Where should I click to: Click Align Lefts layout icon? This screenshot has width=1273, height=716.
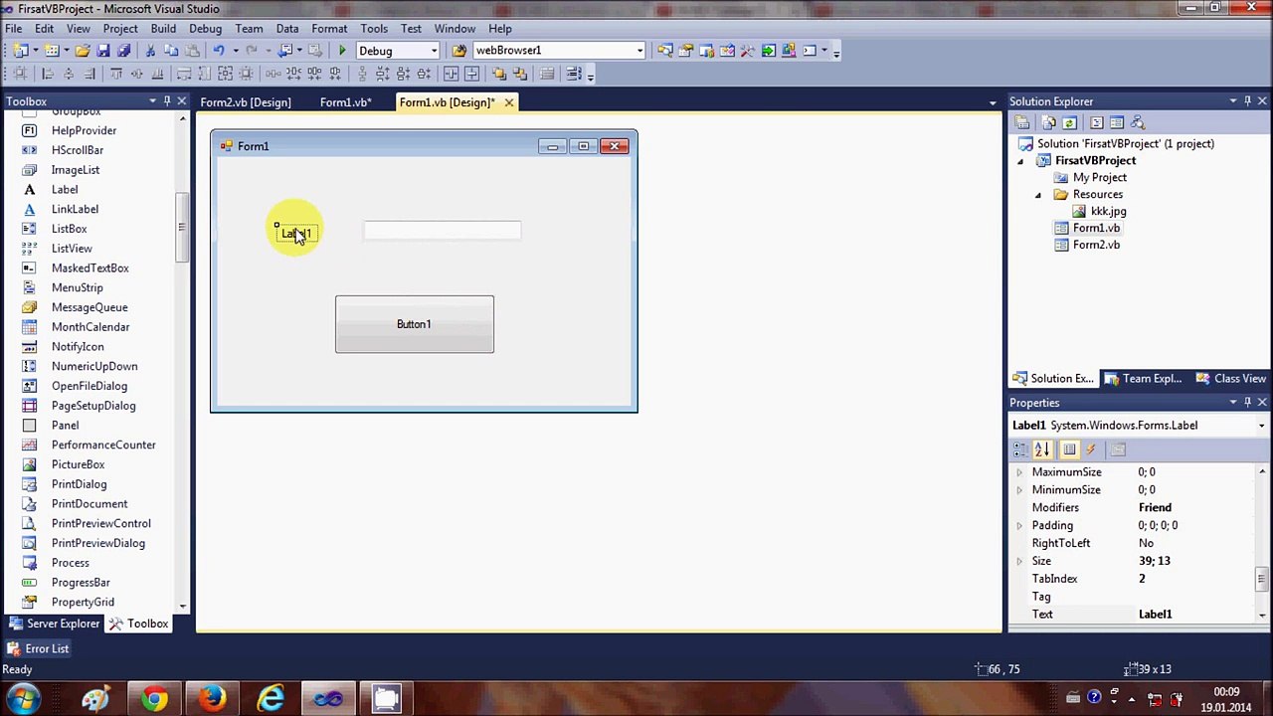click(x=48, y=74)
